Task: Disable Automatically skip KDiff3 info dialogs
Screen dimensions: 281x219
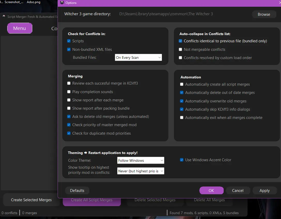Action: pos(182,109)
